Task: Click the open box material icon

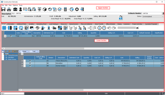Action: coord(37,28)
